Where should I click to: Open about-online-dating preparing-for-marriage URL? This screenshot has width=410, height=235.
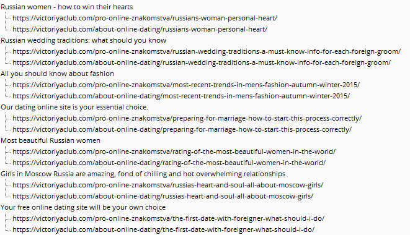tap(182, 129)
